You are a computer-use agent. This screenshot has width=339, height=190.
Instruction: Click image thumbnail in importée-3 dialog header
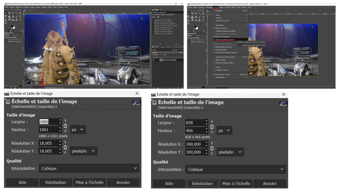tap(137, 103)
